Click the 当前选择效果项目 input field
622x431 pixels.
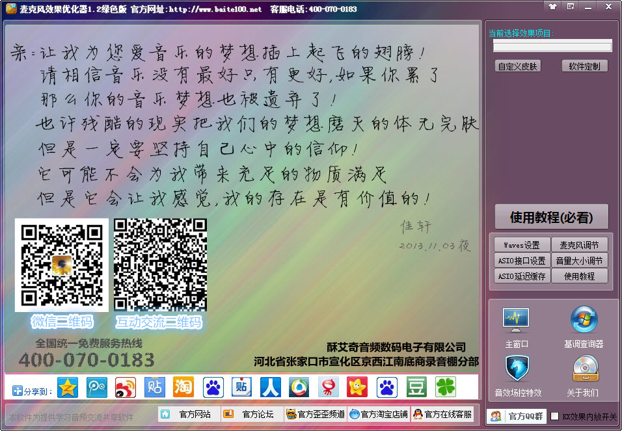[x=552, y=46]
